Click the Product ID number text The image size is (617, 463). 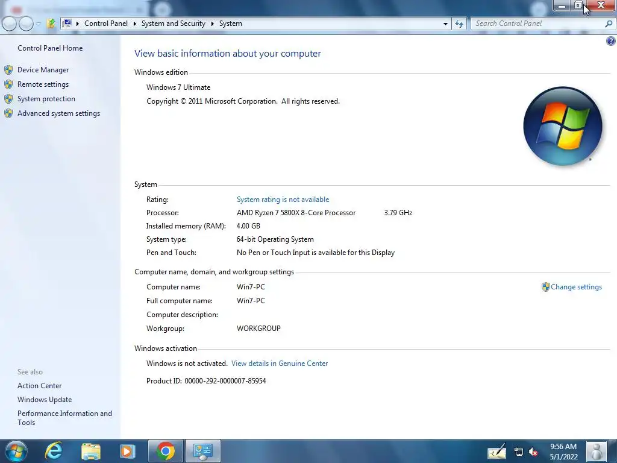[x=225, y=381]
